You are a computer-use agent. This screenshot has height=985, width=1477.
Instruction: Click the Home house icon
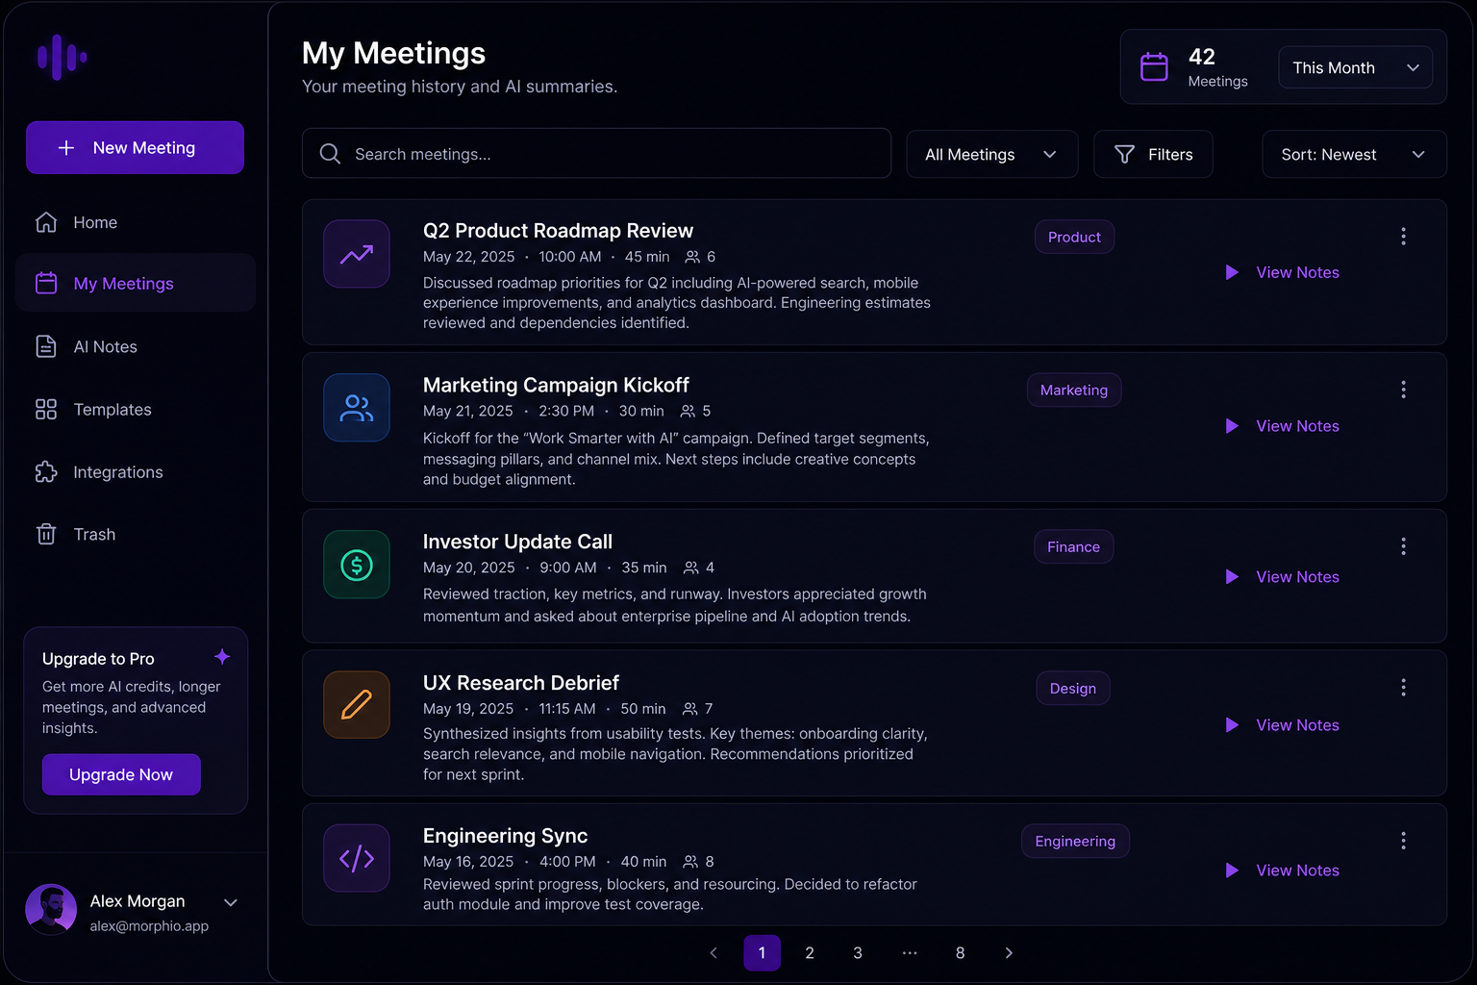[x=46, y=222]
